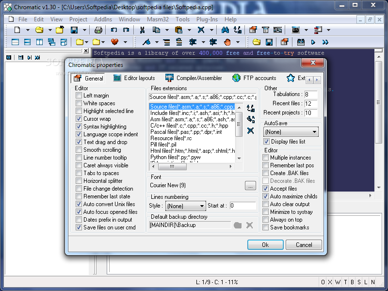
Task: Open the Masm32 menu
Action: 158,19
